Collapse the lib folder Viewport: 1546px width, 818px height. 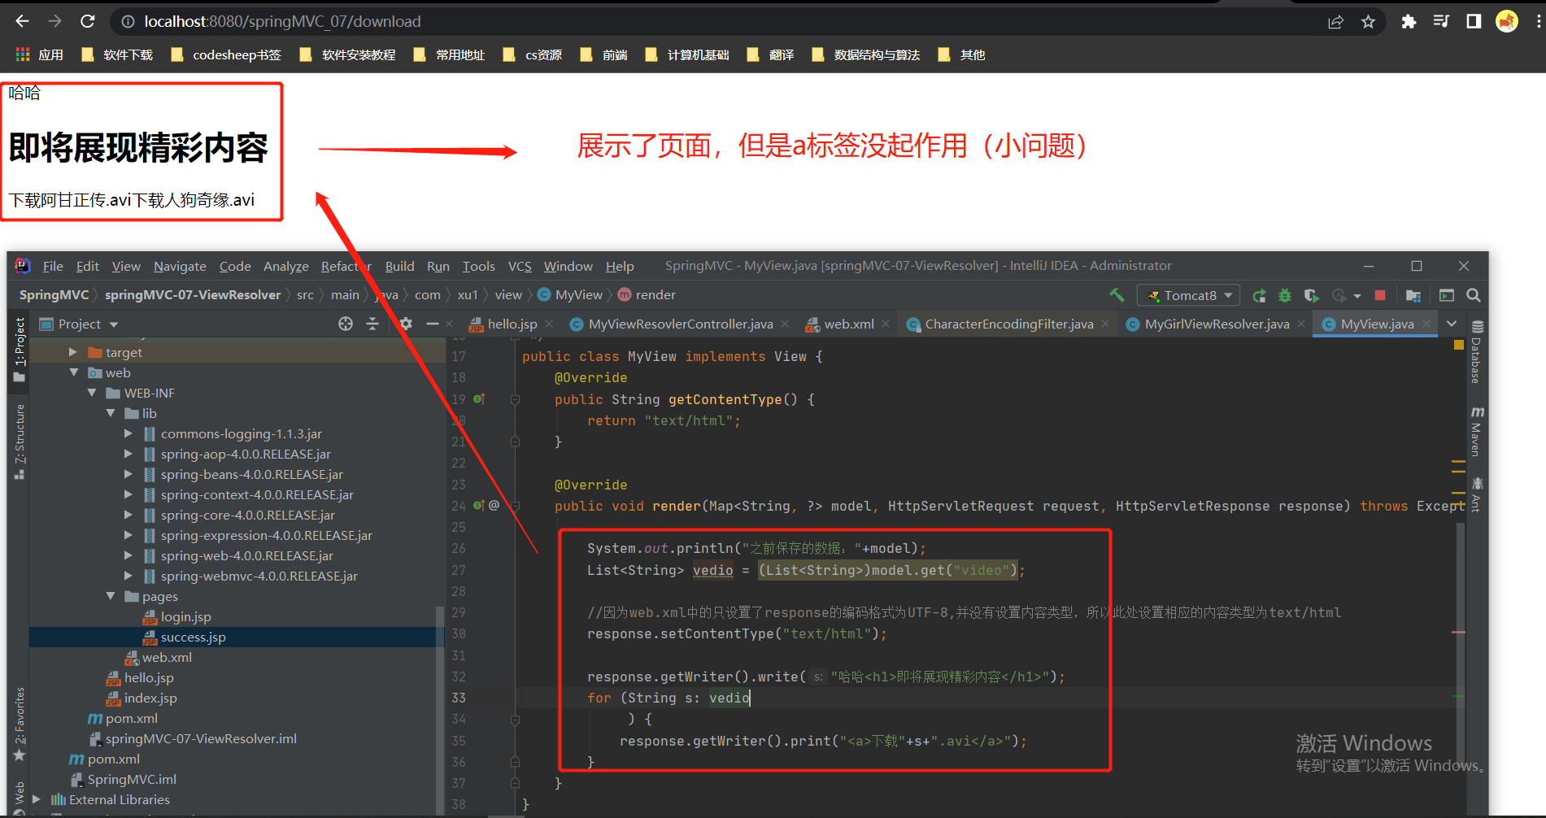pyautogui.click(x=111, y=413)
